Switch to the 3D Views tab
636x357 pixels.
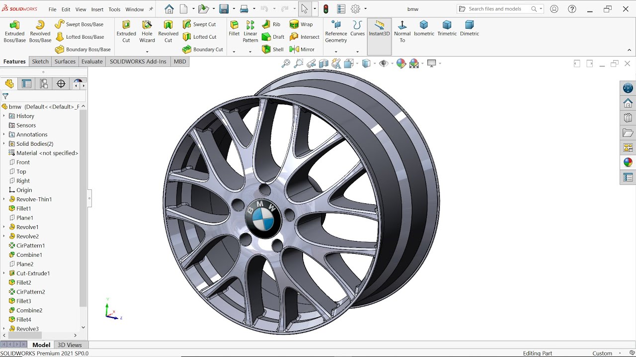[x=70, y=345]
